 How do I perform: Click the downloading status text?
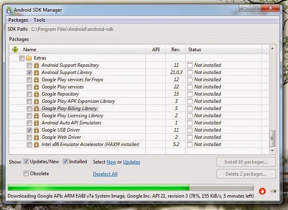[x=131, y=196]
